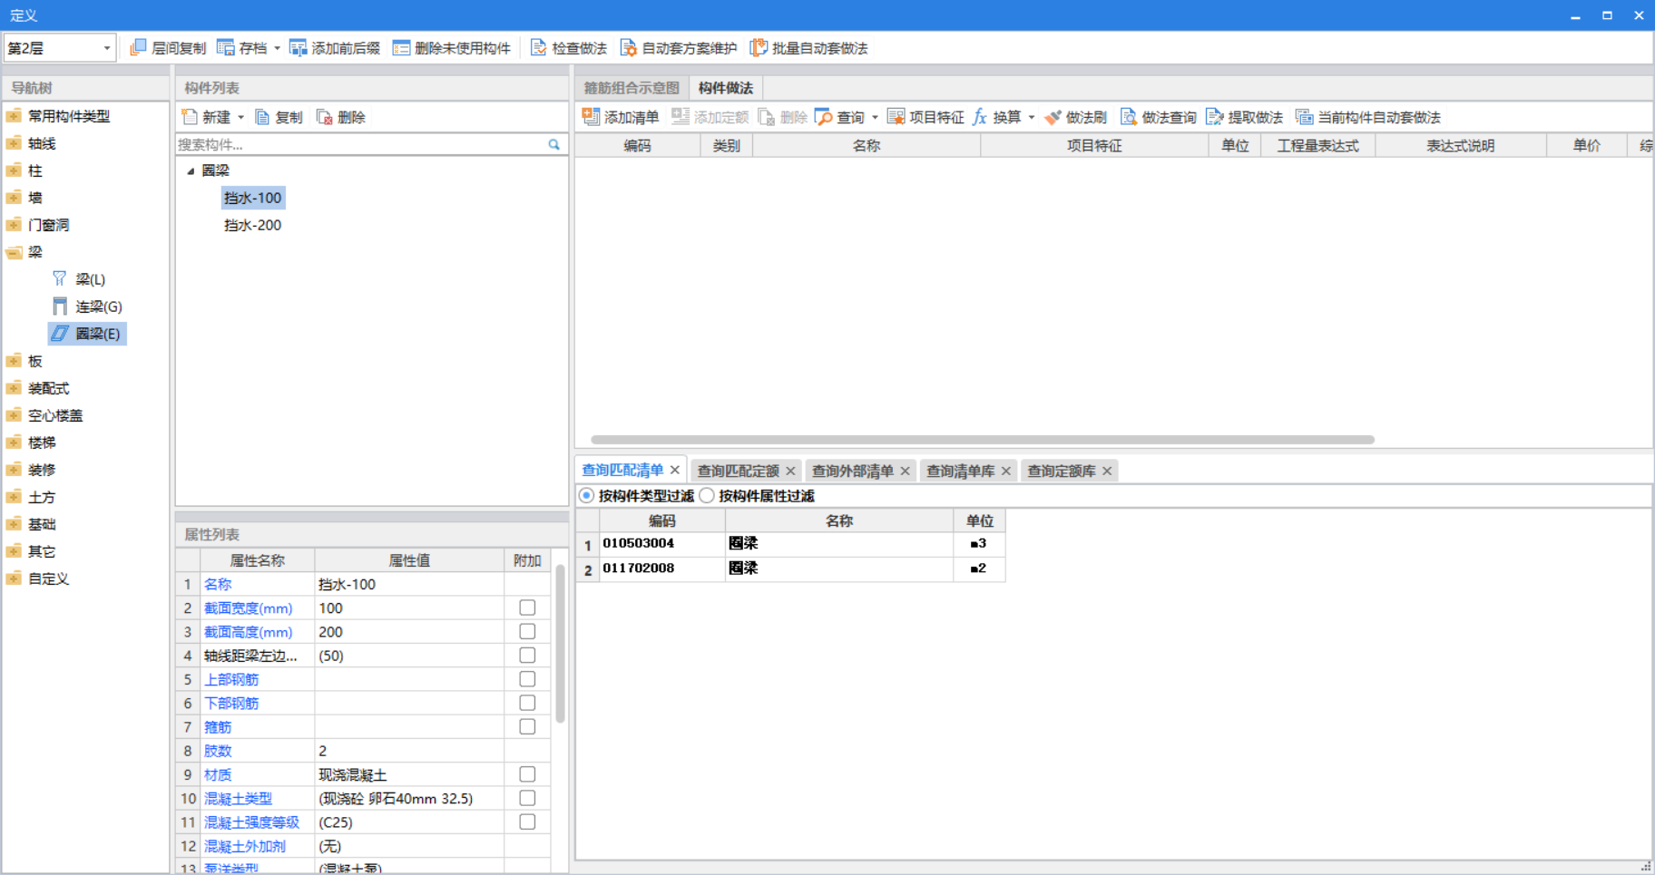Click the 换算 fx icon

click(980, 117)
